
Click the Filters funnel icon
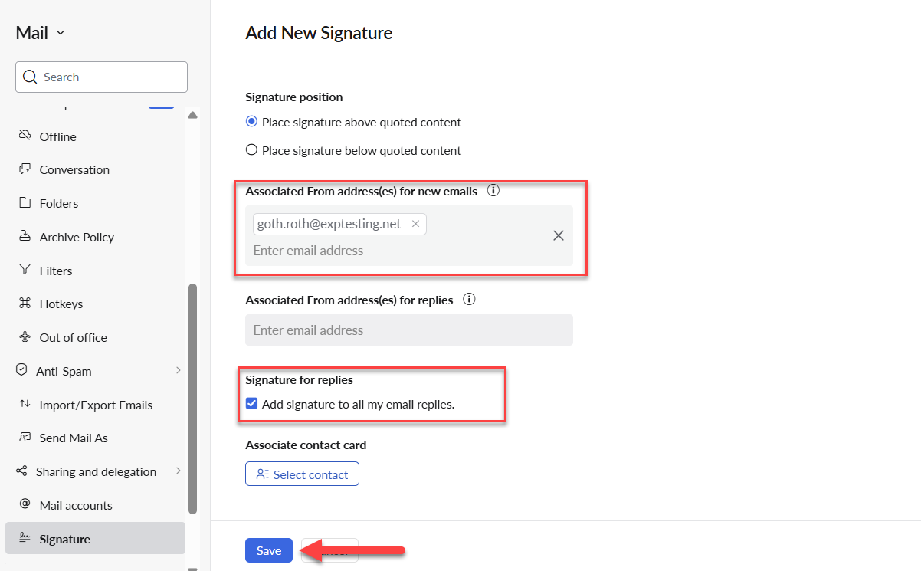(x=25, y=271)
